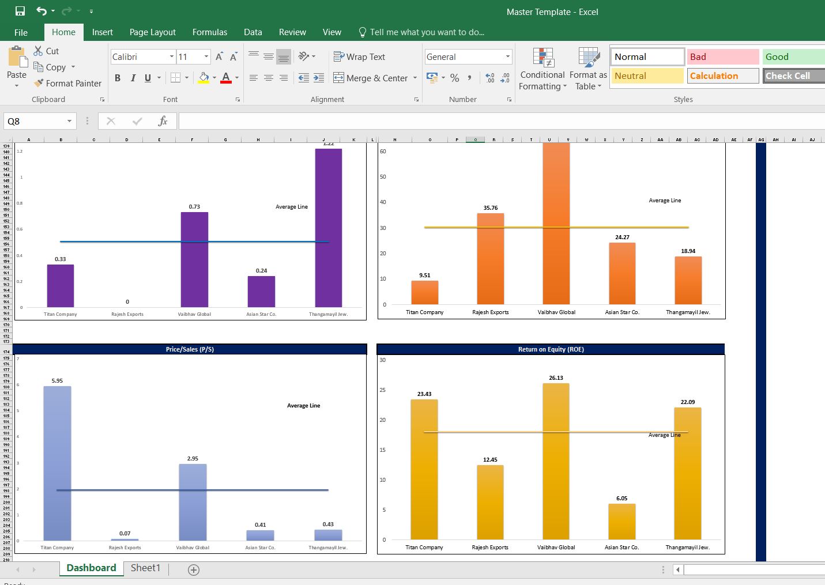The height and width of the screenshot is (585, 825).
Task: Click Accounting Number Format icon
Action: click(x=432, y=77)
